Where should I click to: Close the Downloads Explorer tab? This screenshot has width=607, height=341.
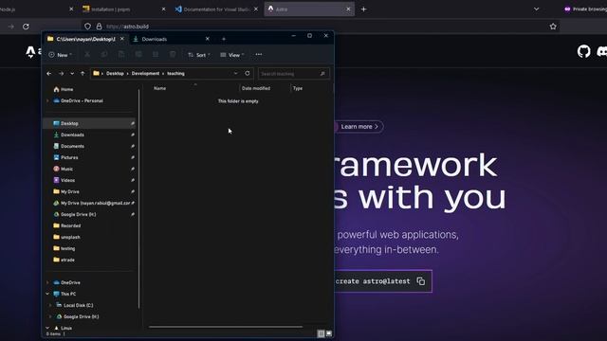click(207, 39)
